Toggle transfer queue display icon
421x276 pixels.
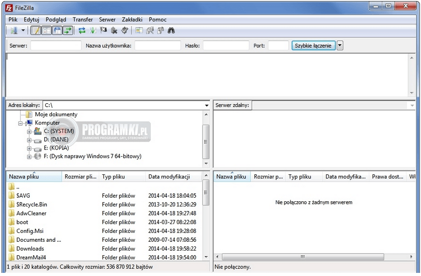tap(68, 31)
